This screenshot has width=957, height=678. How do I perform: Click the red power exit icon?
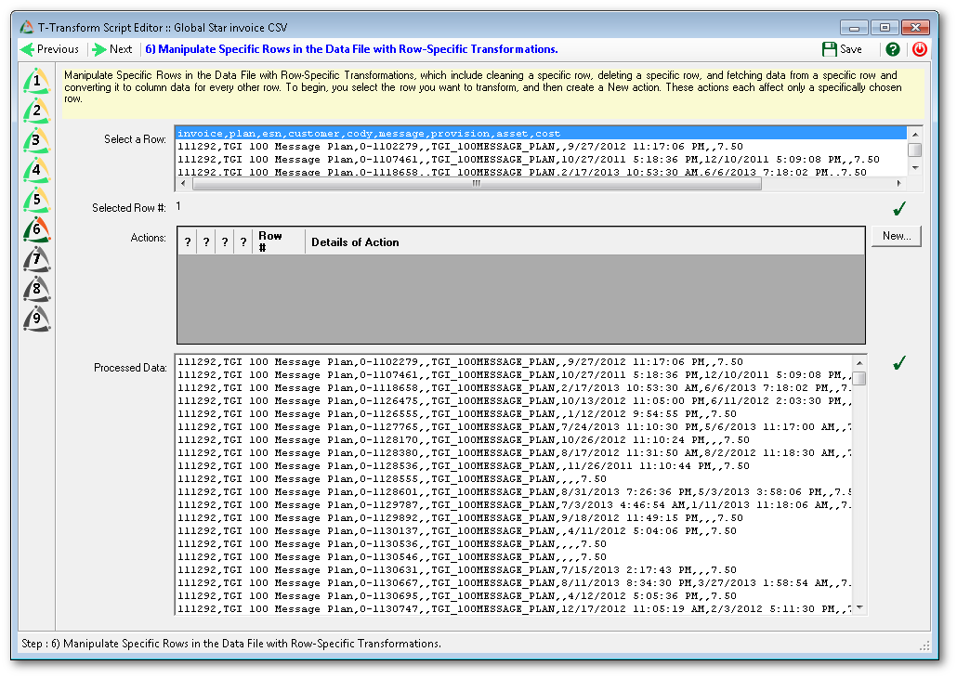pos(920,49)
